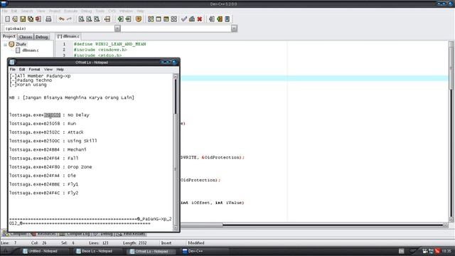455x256 pixels.
Task: Open Notepad's Edit menu
Action: pyautogui.click(x=22, y=70)
